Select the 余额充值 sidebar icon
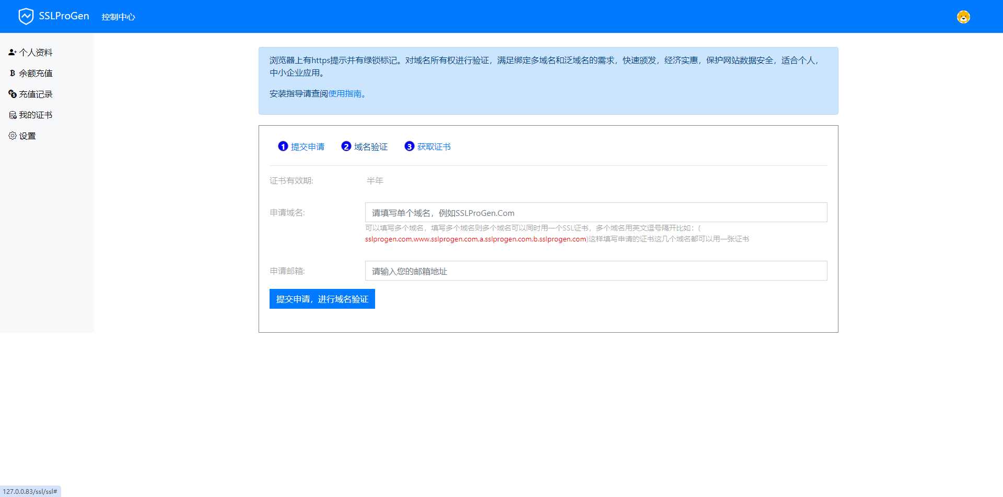Screen dimensions: 1003x497 (x=12, y=73)
